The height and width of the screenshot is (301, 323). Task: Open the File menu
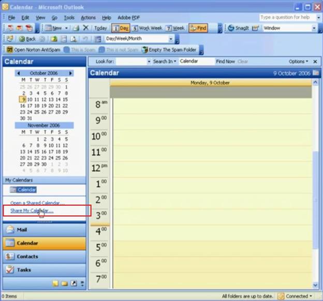[x=11, y=18]
